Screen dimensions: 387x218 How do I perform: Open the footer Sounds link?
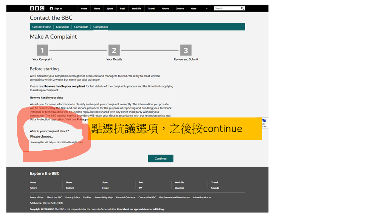[x=215, y=188]
